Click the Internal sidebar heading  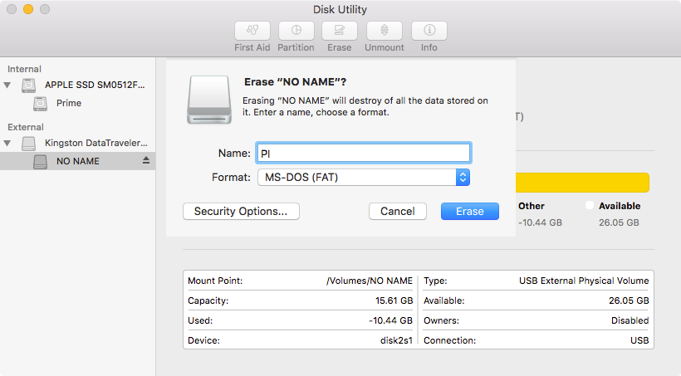(24, 69)
